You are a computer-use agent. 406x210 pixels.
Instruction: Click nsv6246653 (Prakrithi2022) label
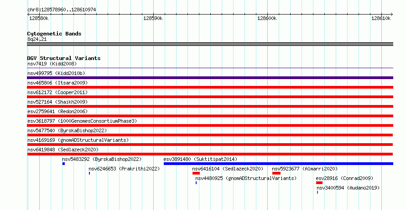point(124,169)
